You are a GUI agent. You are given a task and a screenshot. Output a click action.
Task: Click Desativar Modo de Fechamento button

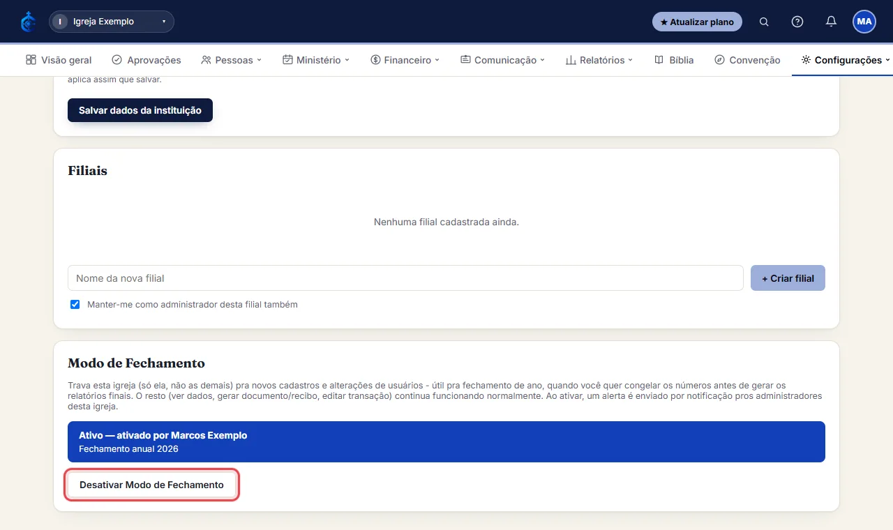tap(152, 485)
